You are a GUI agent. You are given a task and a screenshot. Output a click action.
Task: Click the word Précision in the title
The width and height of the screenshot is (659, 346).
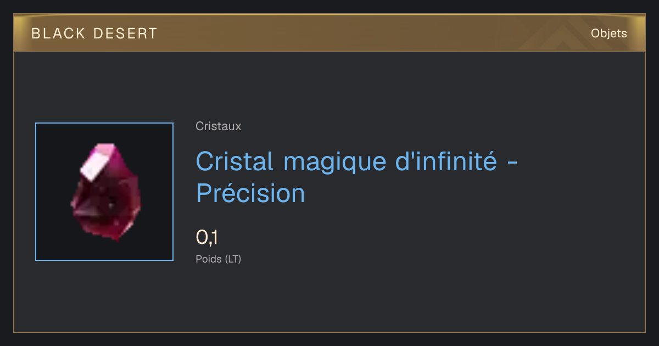250,193
